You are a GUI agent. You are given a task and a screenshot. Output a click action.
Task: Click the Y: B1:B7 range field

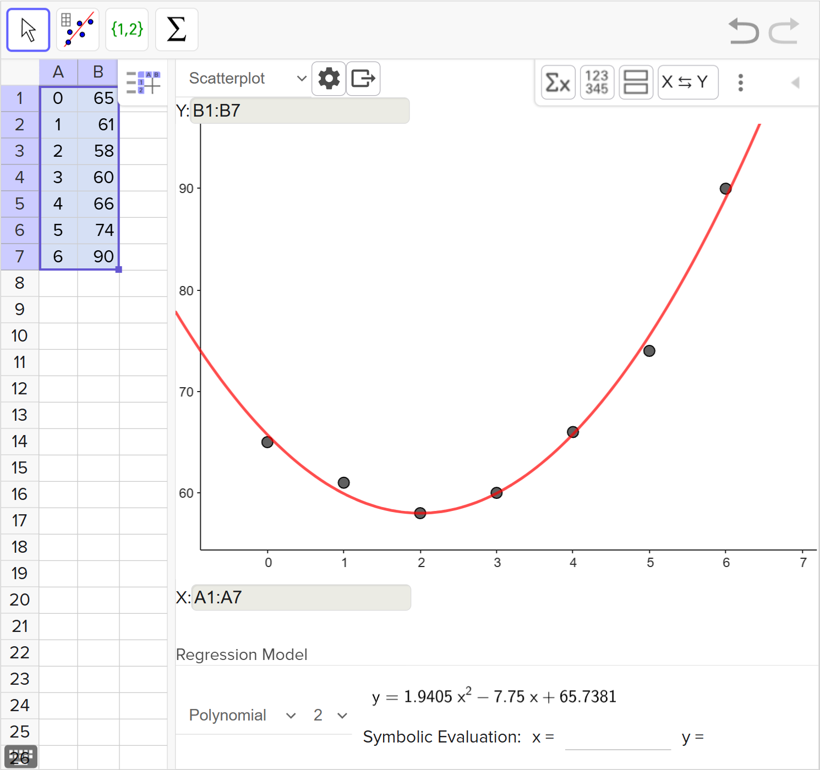pyautogui.click(x=300, y=111)
